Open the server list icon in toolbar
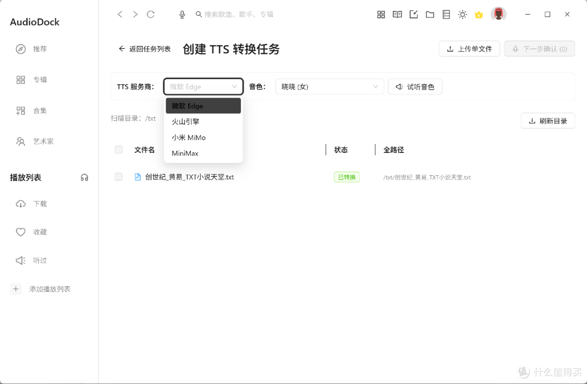The height and width of the screenshot is (384, 587). [x=446, y=15]
